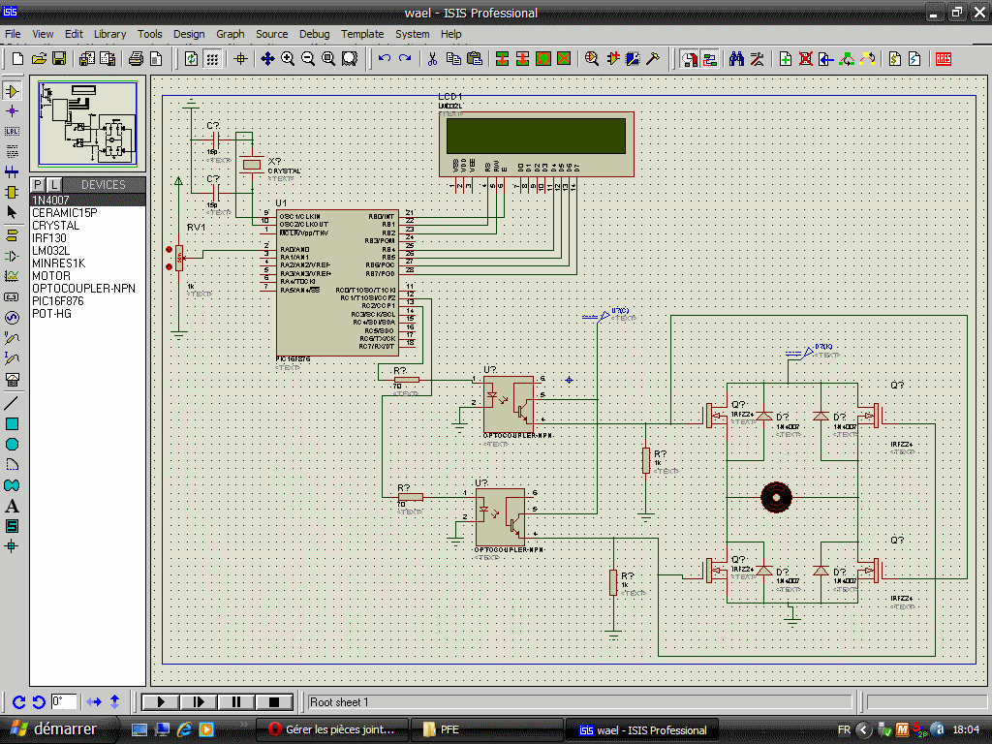
Task: Click the binoculars search icon
Action: point(736,59)
